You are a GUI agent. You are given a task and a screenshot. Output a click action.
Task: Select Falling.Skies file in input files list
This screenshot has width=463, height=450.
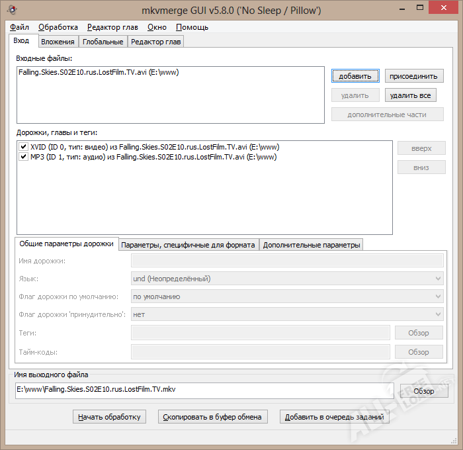pyautogui.click(x=99, y=73)
